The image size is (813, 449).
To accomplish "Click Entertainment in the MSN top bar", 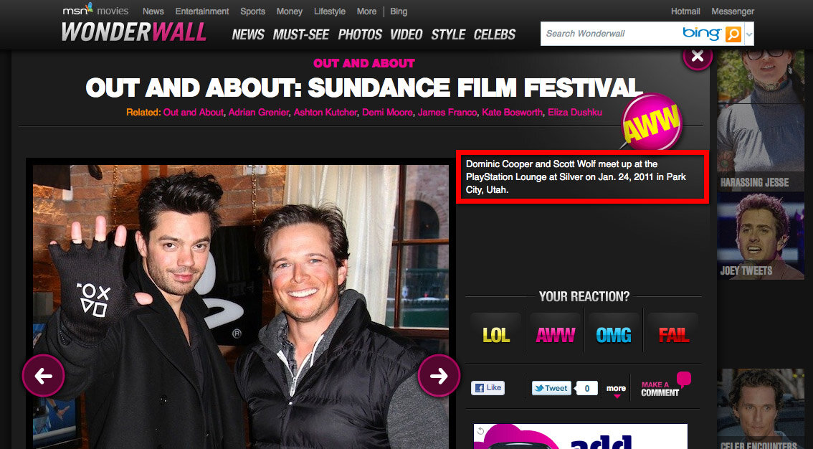I will coord(201,11).
